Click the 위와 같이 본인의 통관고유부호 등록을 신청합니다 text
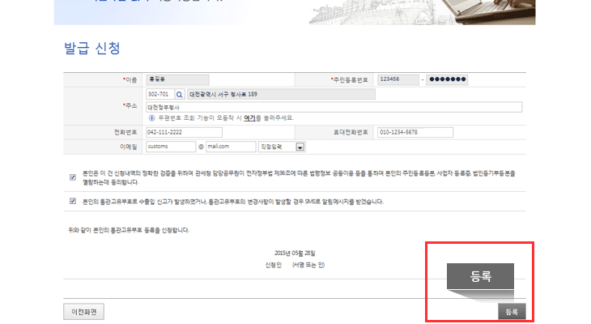This screenshot has width=591, height=324. point(129,230)
